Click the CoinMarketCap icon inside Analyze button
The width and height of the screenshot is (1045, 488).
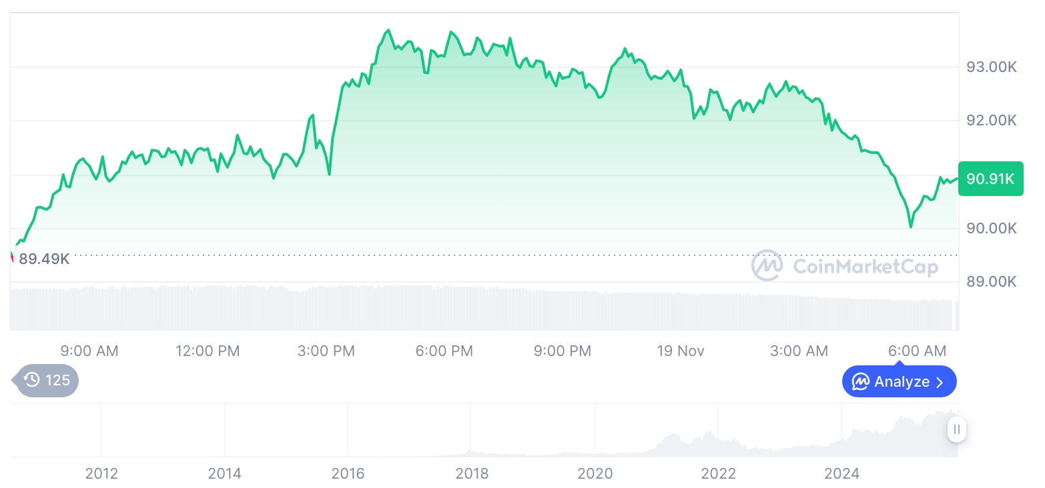pos(861,382)
